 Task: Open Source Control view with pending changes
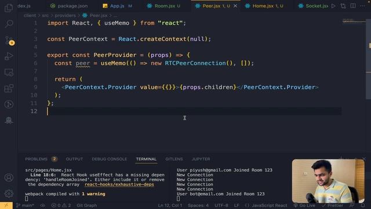click(9, 40)
